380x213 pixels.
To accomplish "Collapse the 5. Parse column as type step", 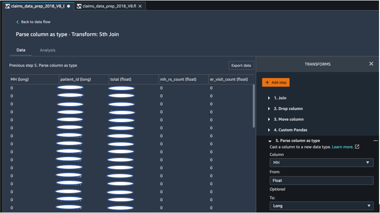I will coord(270,141).
